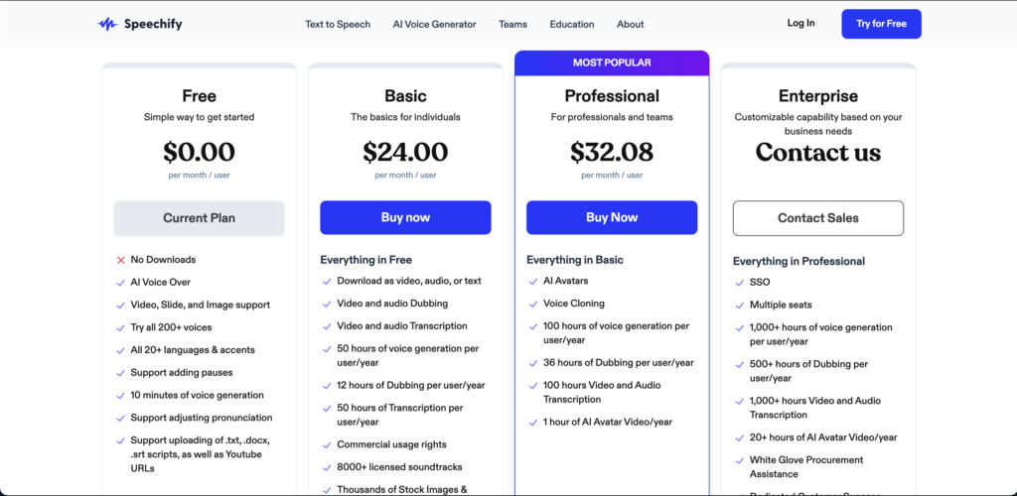The height and width of the screenshot is (496, 1017).
Task: Open the Text to Speech menu
Action: coord(338,24)
